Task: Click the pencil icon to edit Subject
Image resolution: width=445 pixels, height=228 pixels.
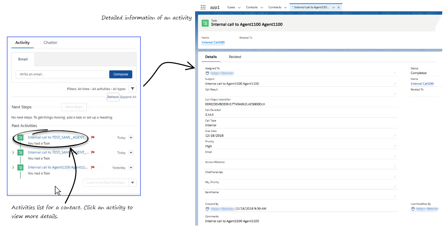Action: click(395, 83)
